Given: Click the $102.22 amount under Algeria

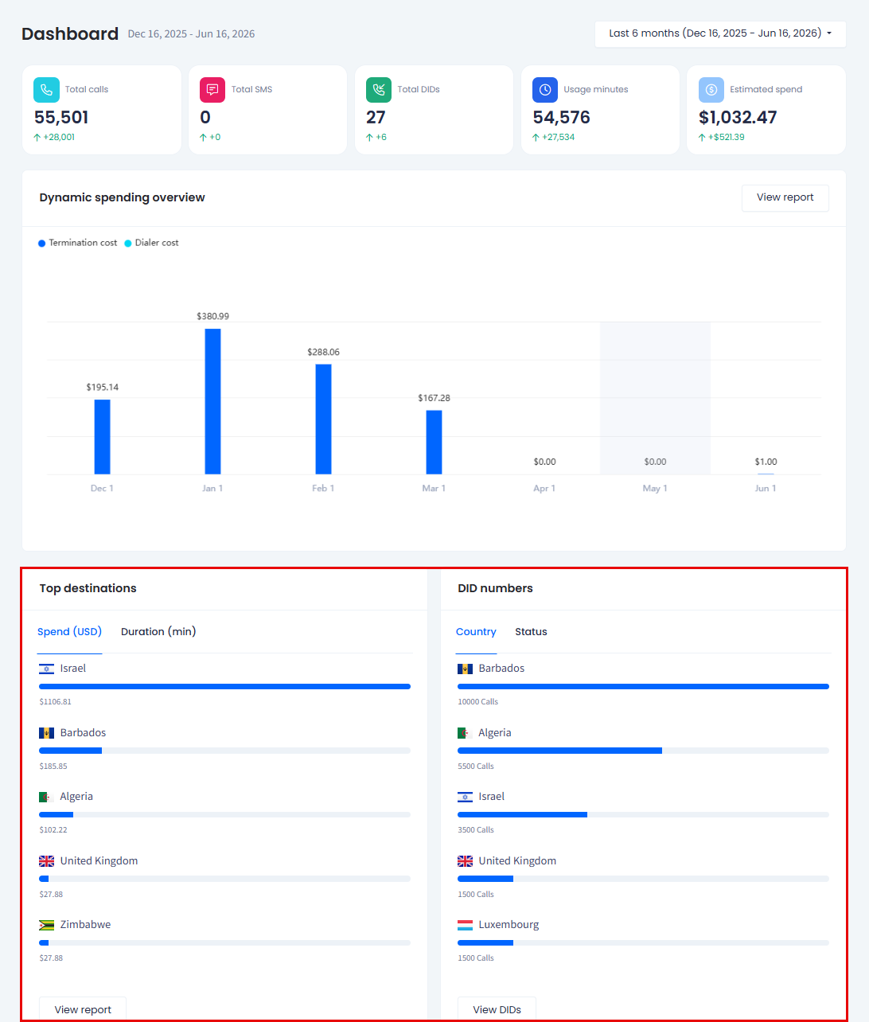Looking at the screenshot, I should (x=53, y=830).
